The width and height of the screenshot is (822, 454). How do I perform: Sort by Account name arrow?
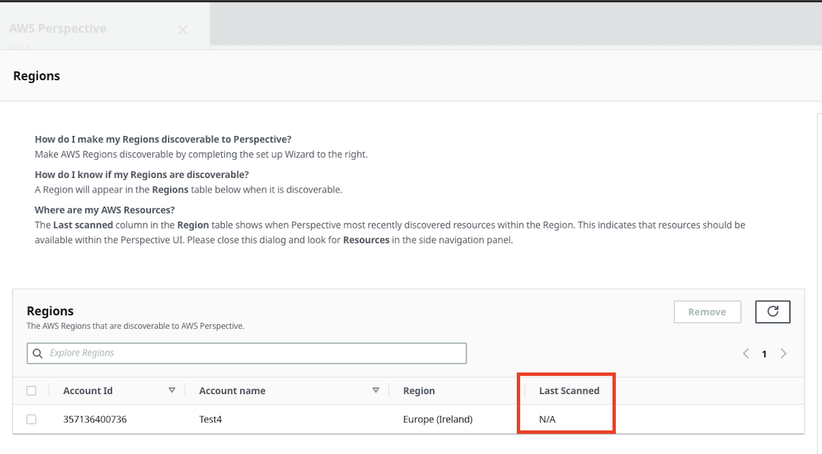[375, 390]
